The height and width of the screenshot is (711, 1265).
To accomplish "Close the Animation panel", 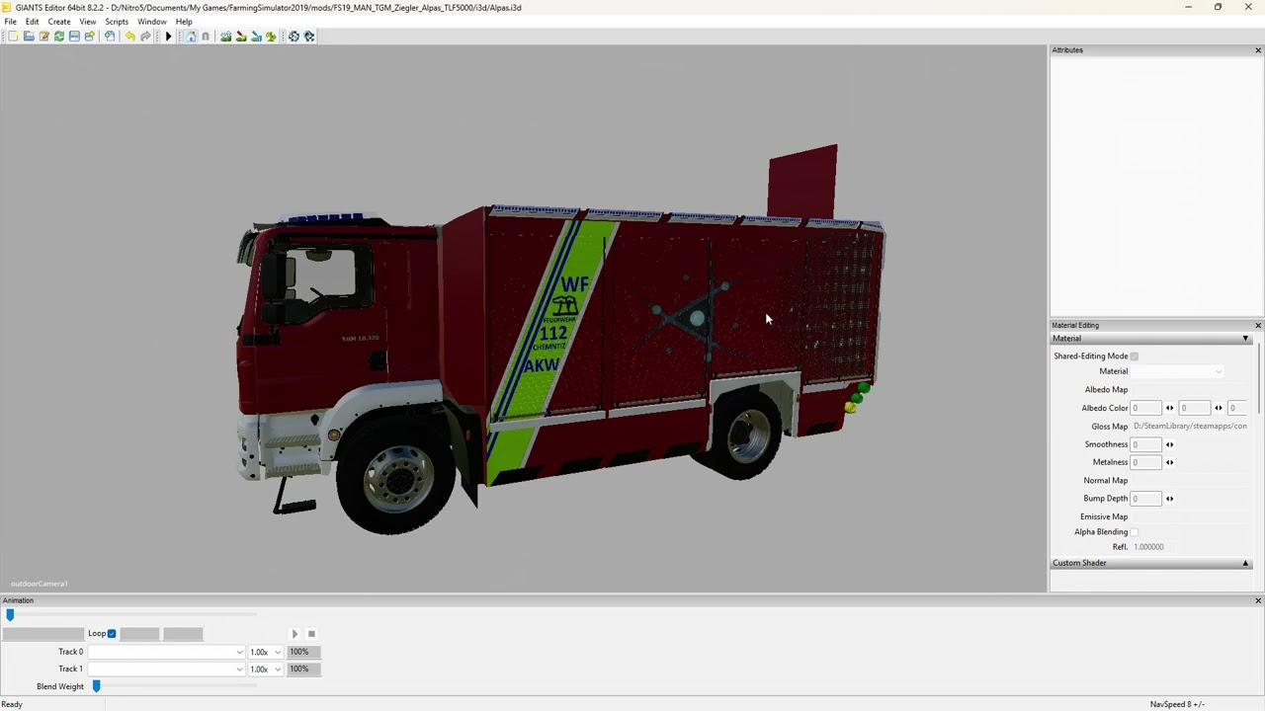I will pos(1258,600).
